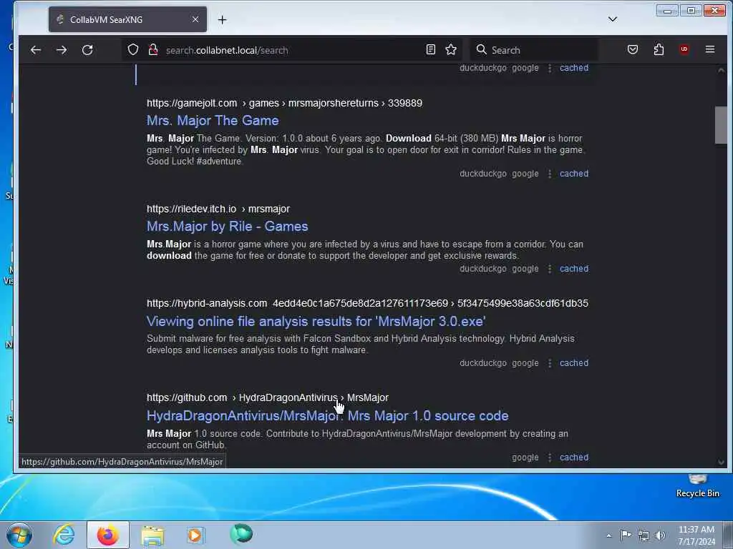This screenshot has width=733, height=549.
Task: Open Windows Media Player from taskbar
Action: [x=195, y=535]
